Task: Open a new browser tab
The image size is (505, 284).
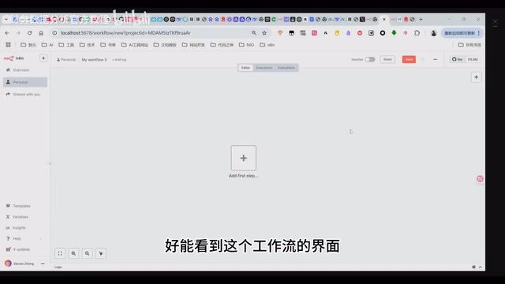Action: [421, 19]
